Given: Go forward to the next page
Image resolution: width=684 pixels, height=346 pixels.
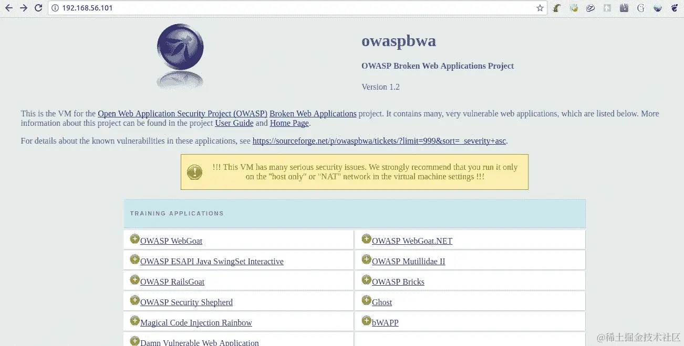Looking at the screenshot, I should tap(23, 8).
